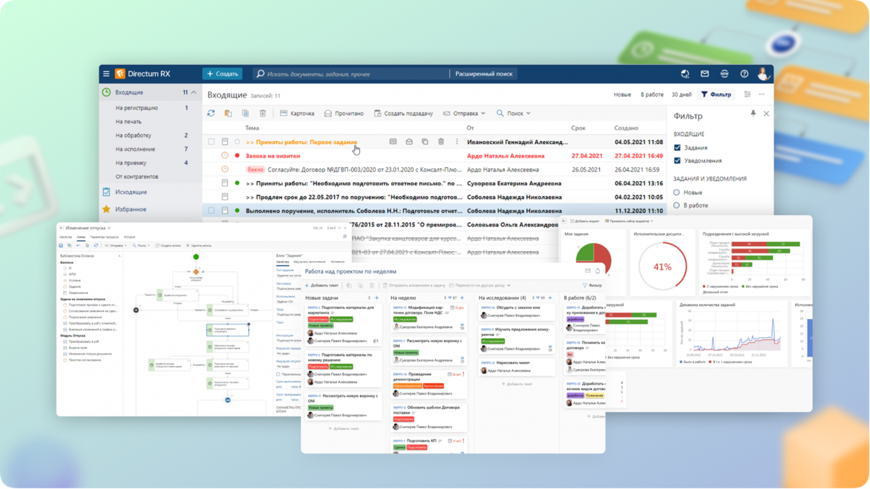
Task: Click the Создать button
Action: tap(222, 74)
